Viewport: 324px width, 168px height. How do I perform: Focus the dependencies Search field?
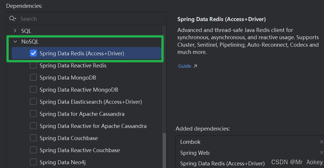pyautogui.click(x=86, y=19)
